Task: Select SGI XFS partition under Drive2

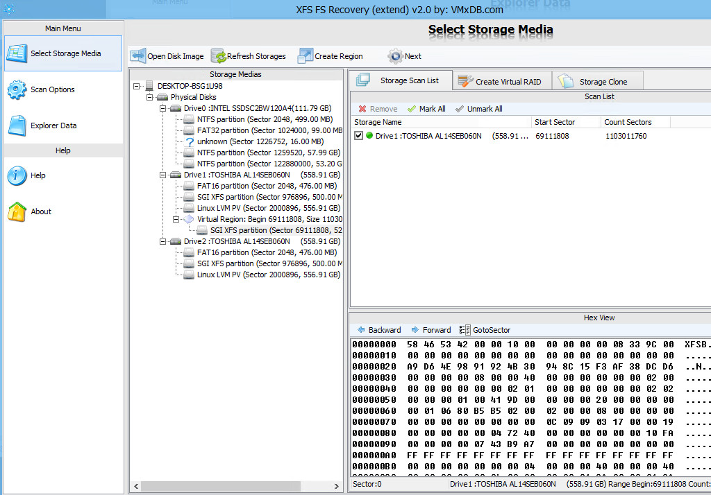Action: tap(269, 263)
